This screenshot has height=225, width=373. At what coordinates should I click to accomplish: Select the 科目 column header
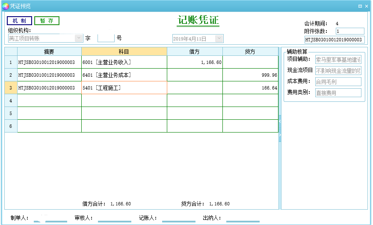[124, 52]
